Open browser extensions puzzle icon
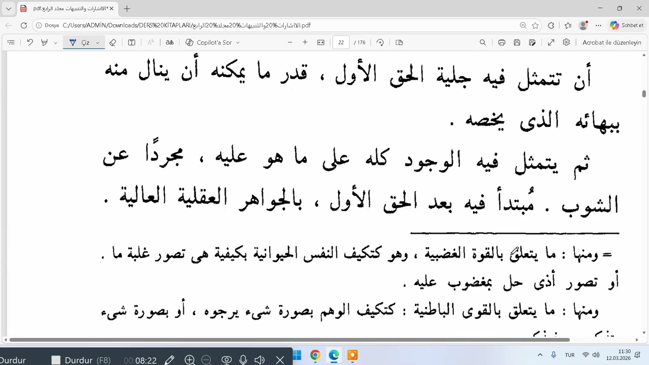Image resolution: width=649 pixels, height=365 pixels. 551,25
